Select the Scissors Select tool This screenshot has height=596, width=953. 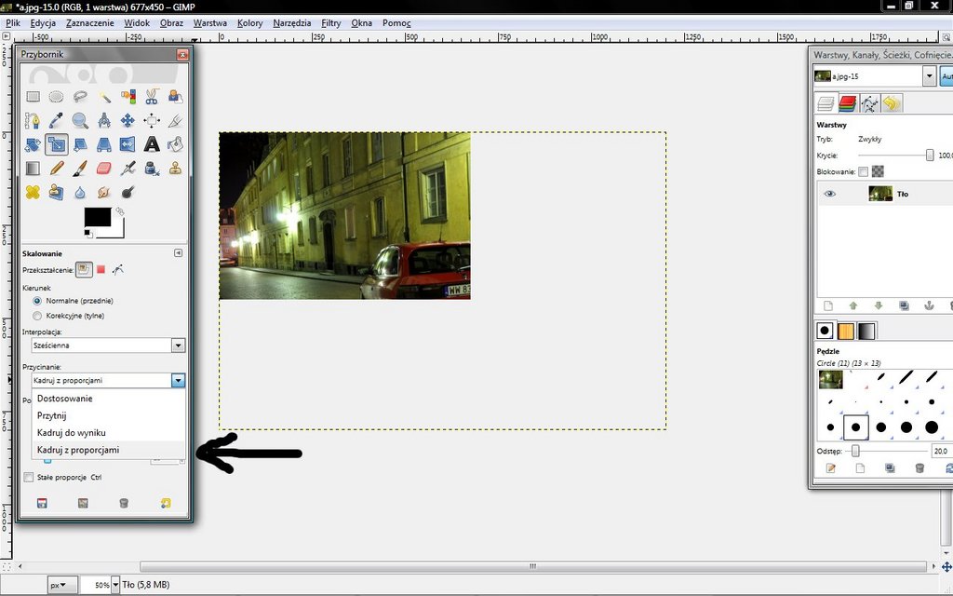click(152, 97)
